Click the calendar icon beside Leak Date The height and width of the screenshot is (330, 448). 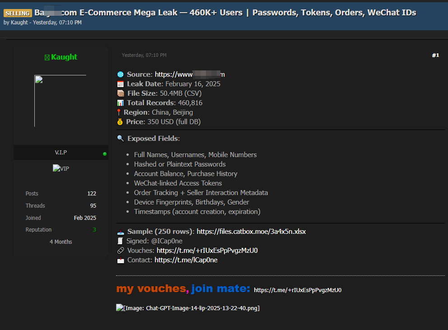(121, 84)
